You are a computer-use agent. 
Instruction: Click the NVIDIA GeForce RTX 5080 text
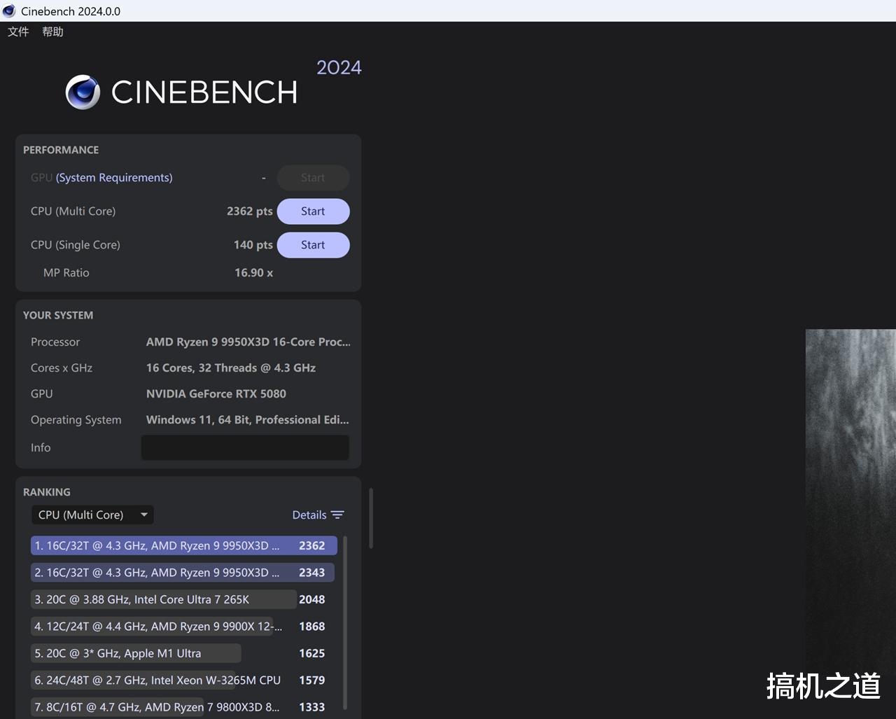click(216, 393)
